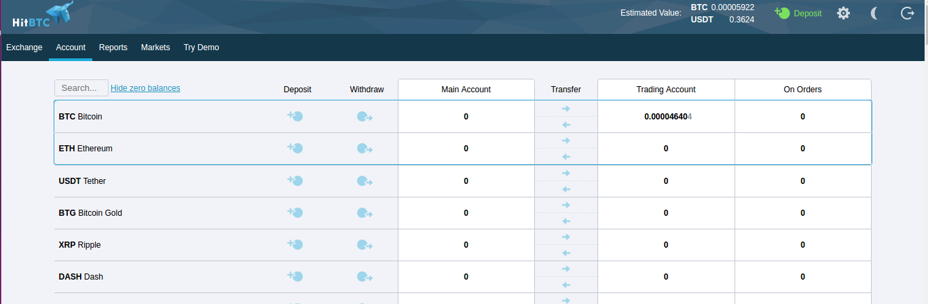Select the BTC Bitcoin row label

pyautogui.click(x=80, y=117)
